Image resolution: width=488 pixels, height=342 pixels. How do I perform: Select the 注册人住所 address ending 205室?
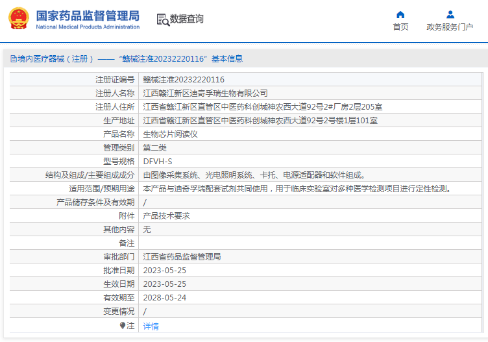point(263,107)
